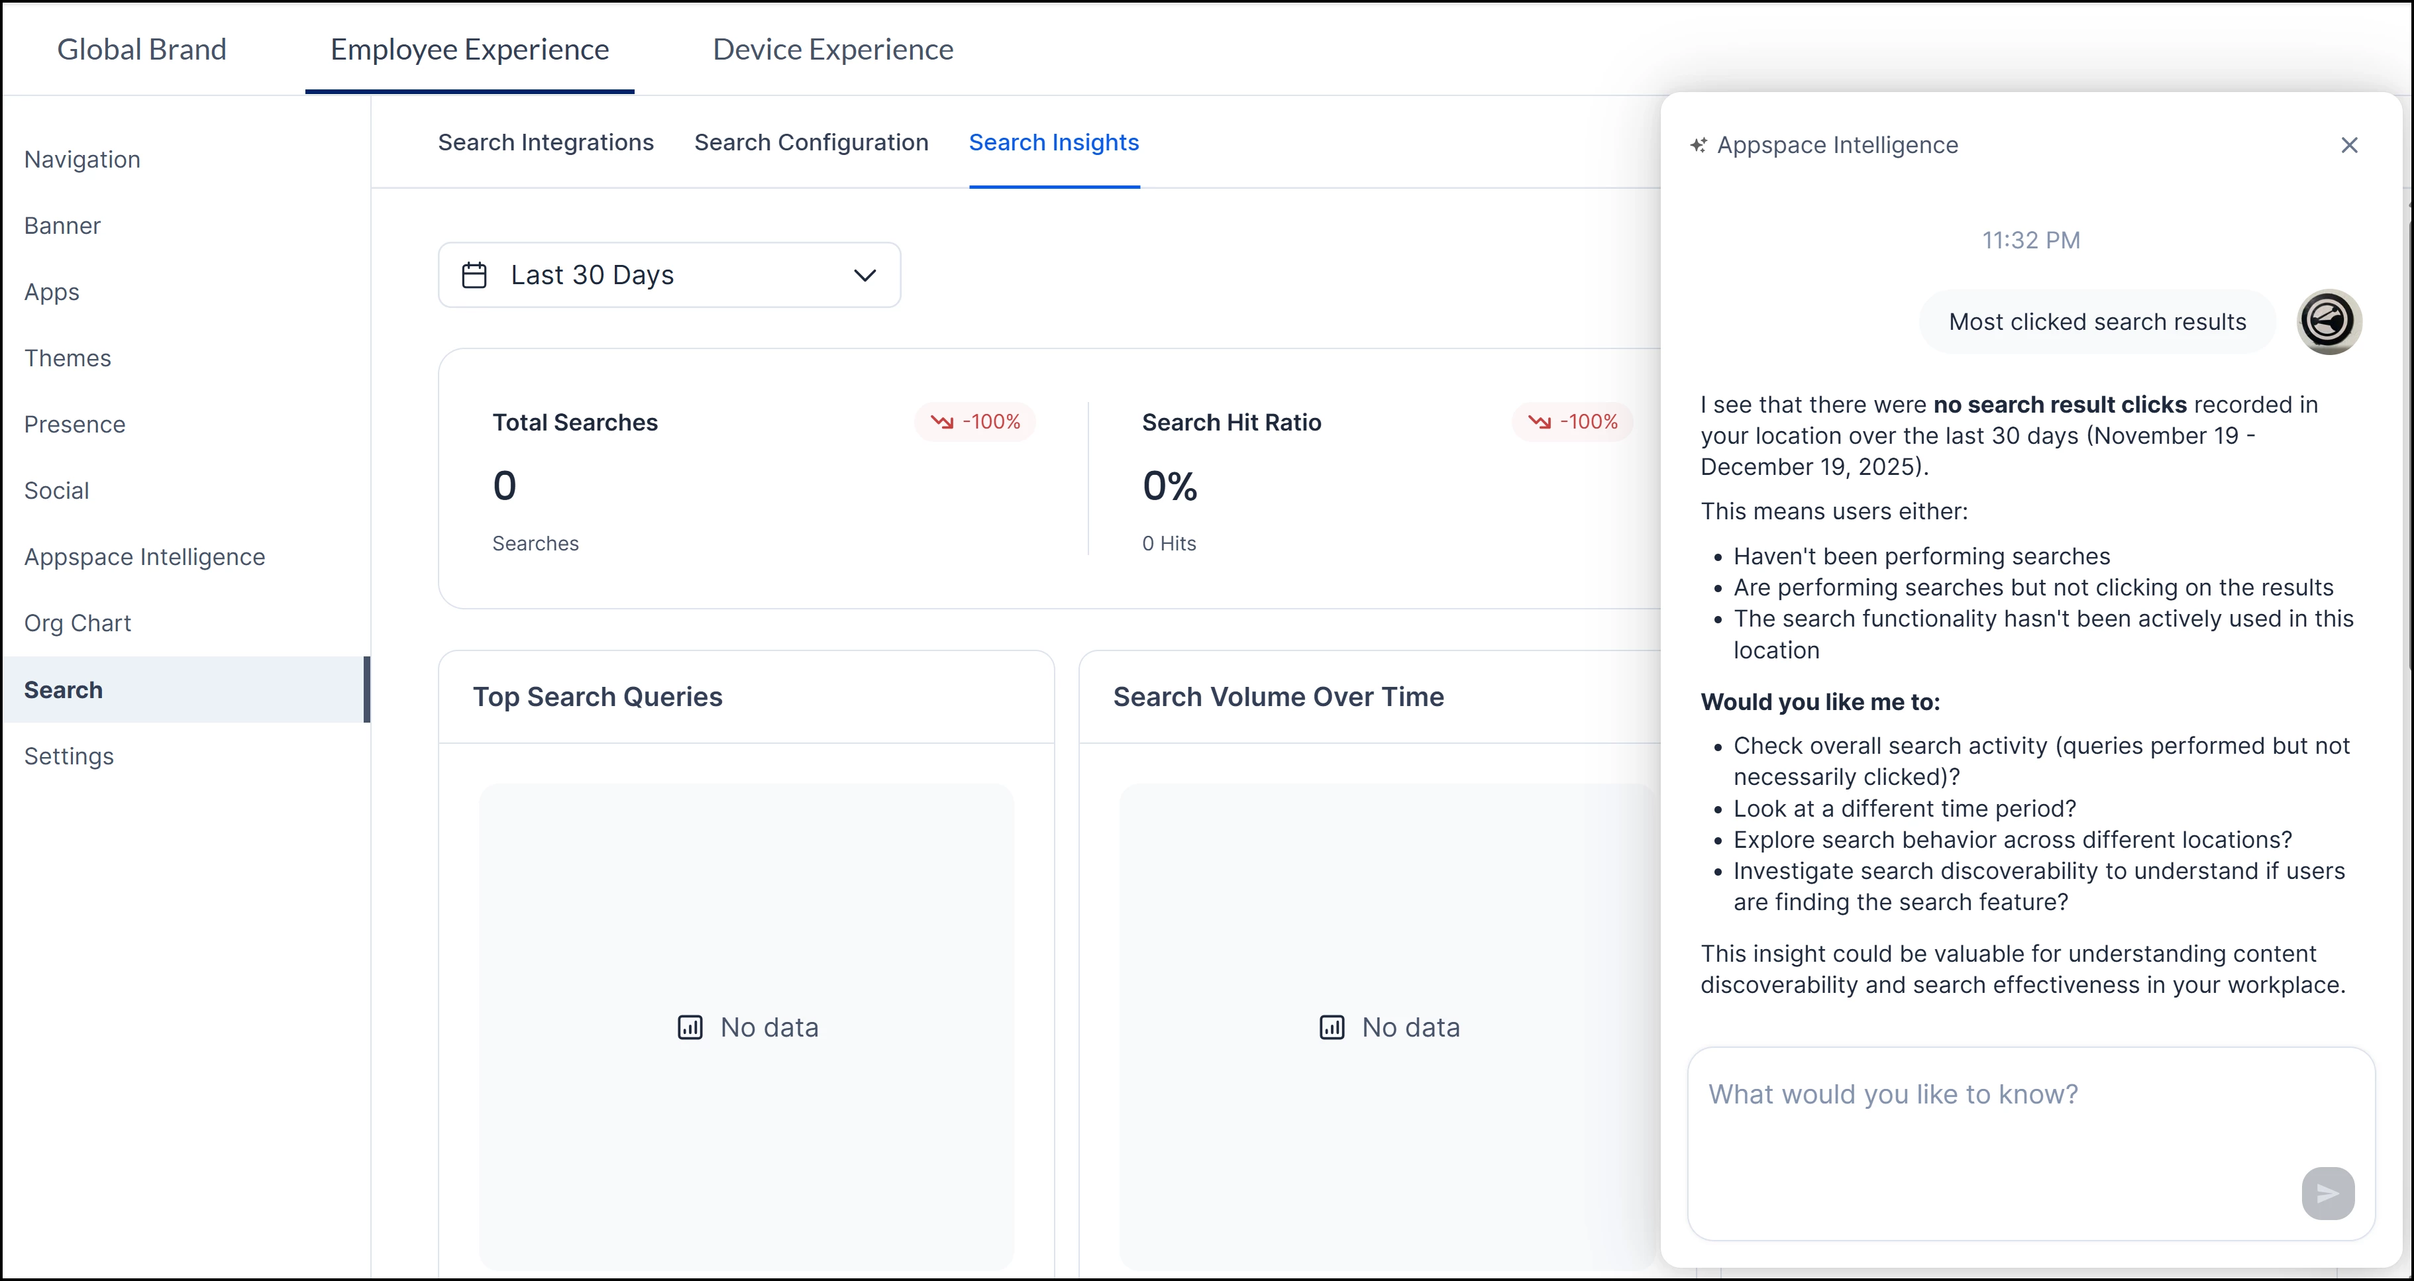Click the send message arrow icon
The image size is (2414, 1281).
[x=2327, y=1193]
